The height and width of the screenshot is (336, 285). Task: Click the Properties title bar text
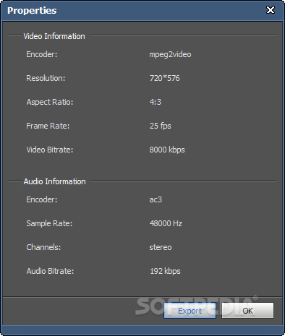coord(32,10)
